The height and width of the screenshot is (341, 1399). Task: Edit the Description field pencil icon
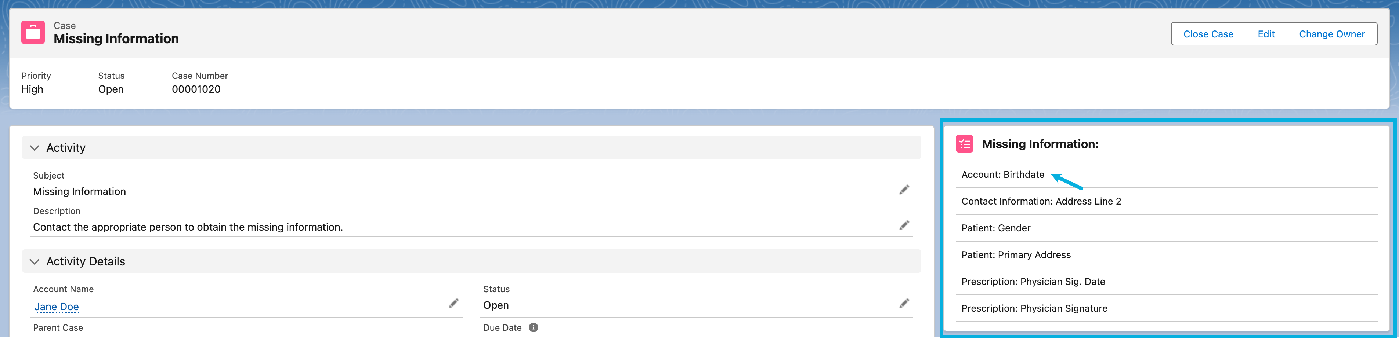(x=904, y=225)
